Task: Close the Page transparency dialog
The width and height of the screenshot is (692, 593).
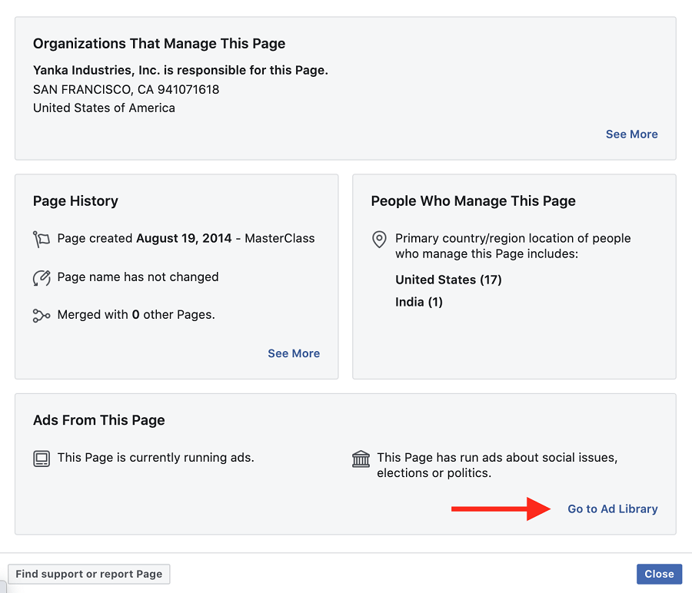Action: click(659, 574)
